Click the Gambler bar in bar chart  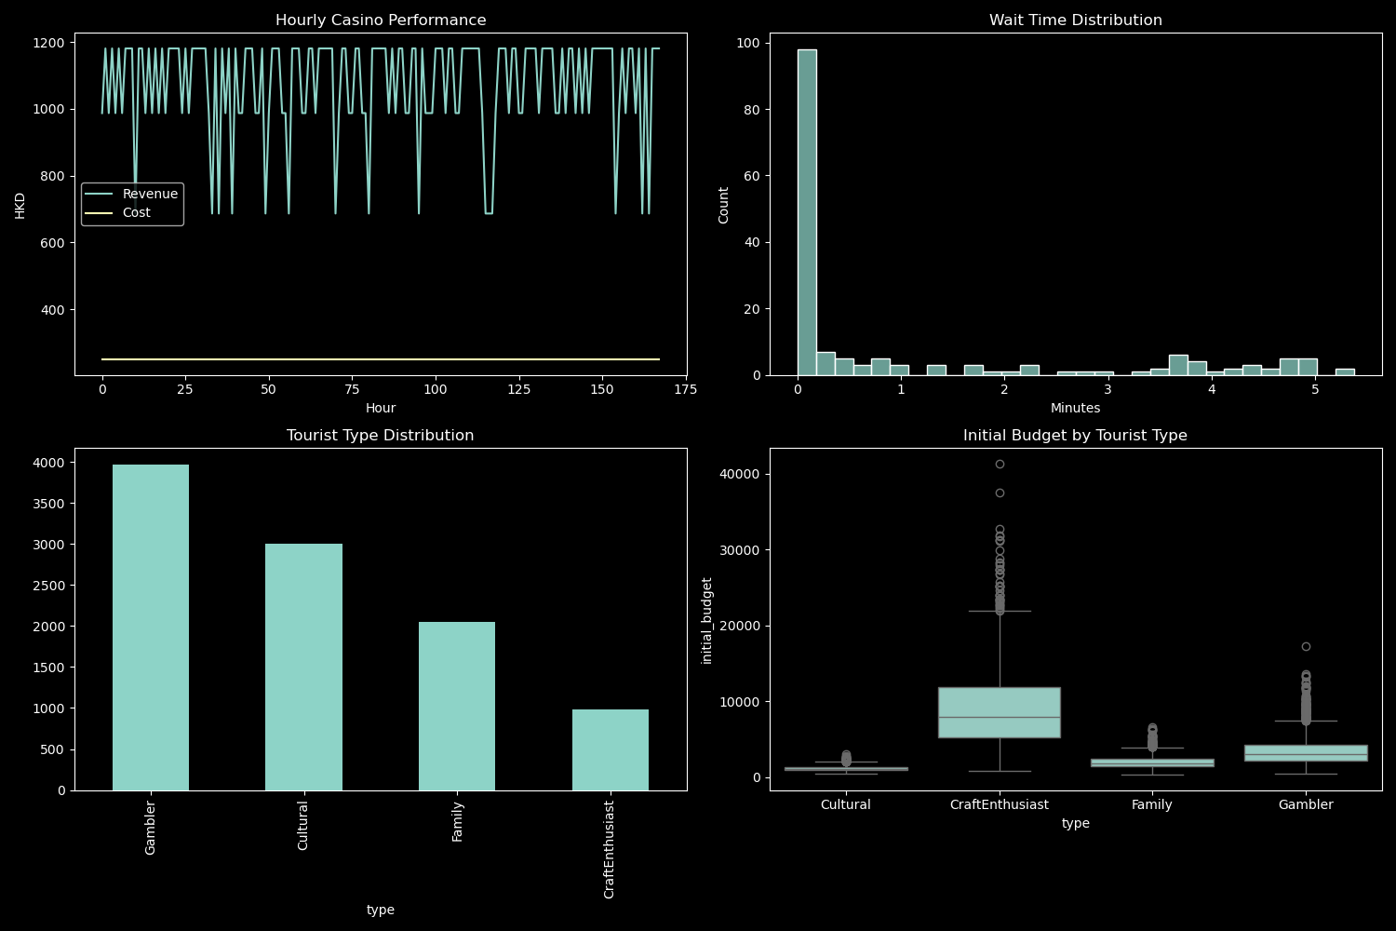coord(151,627)
